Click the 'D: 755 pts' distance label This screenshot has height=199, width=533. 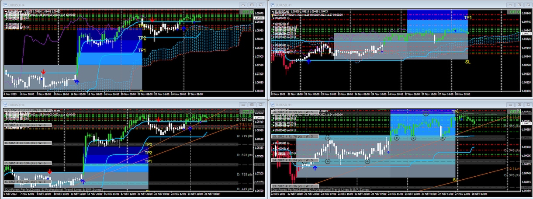(244, 174)
